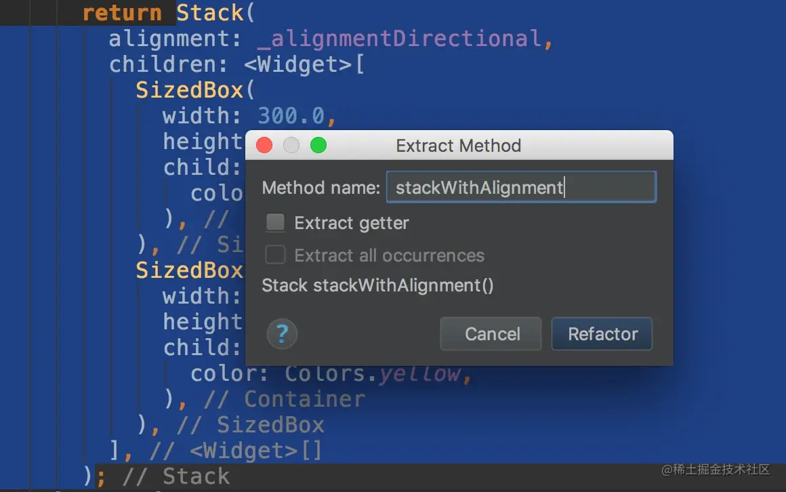Viewport: 786px width, 492px height.
Task: Focus the Method name input field
Action: click(520, 188)
